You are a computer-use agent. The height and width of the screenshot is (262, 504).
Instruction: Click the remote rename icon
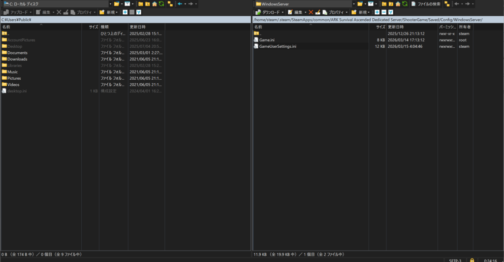[318, 12]
